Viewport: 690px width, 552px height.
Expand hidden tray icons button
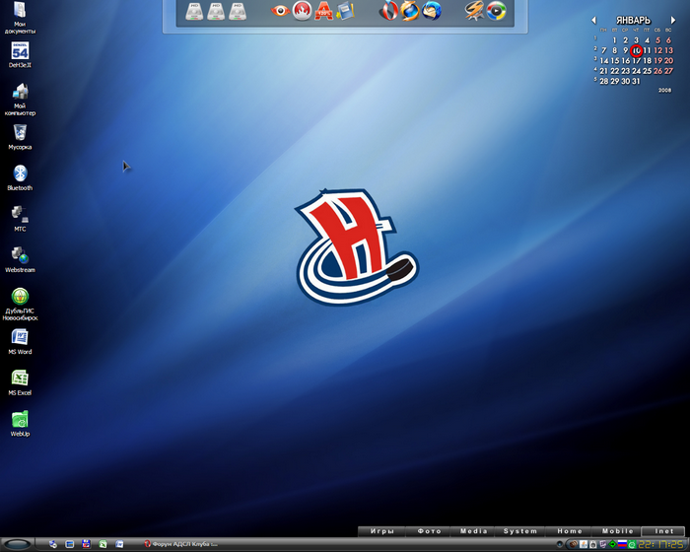(560, 544)
